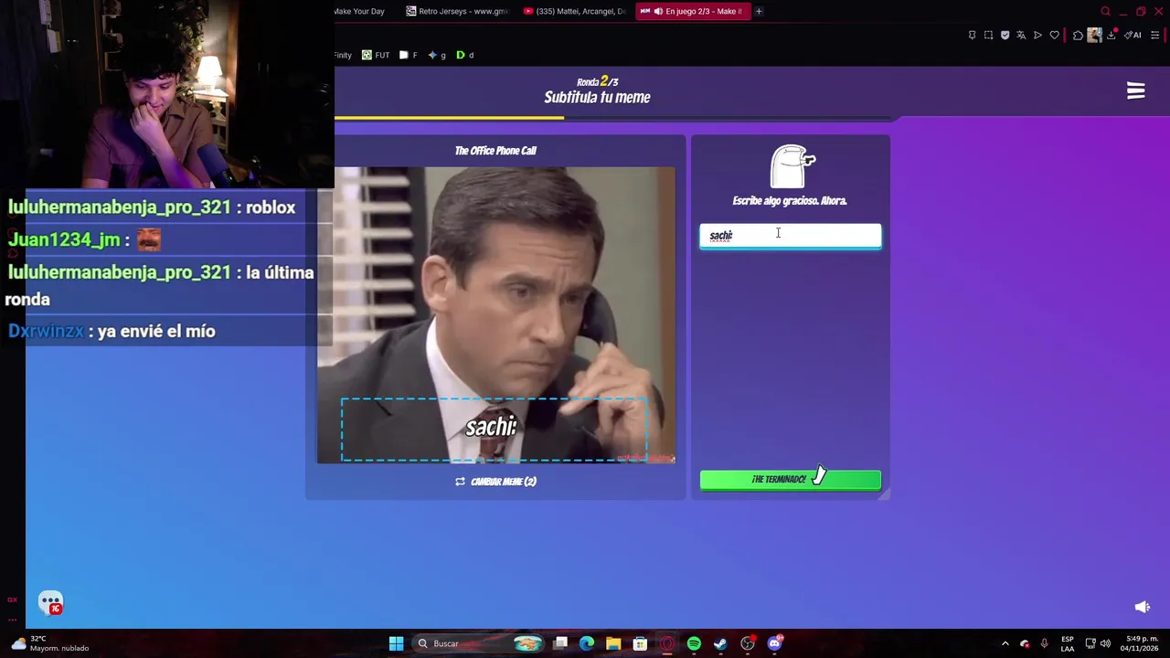This screenshot has height=658, width=1170.
Task: Open Microsoft Edge from the taskbar
Action: [x=587, y=643]
